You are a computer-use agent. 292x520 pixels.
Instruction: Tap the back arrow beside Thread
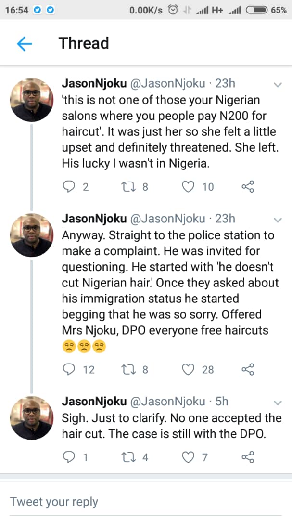tap(24, 44)
